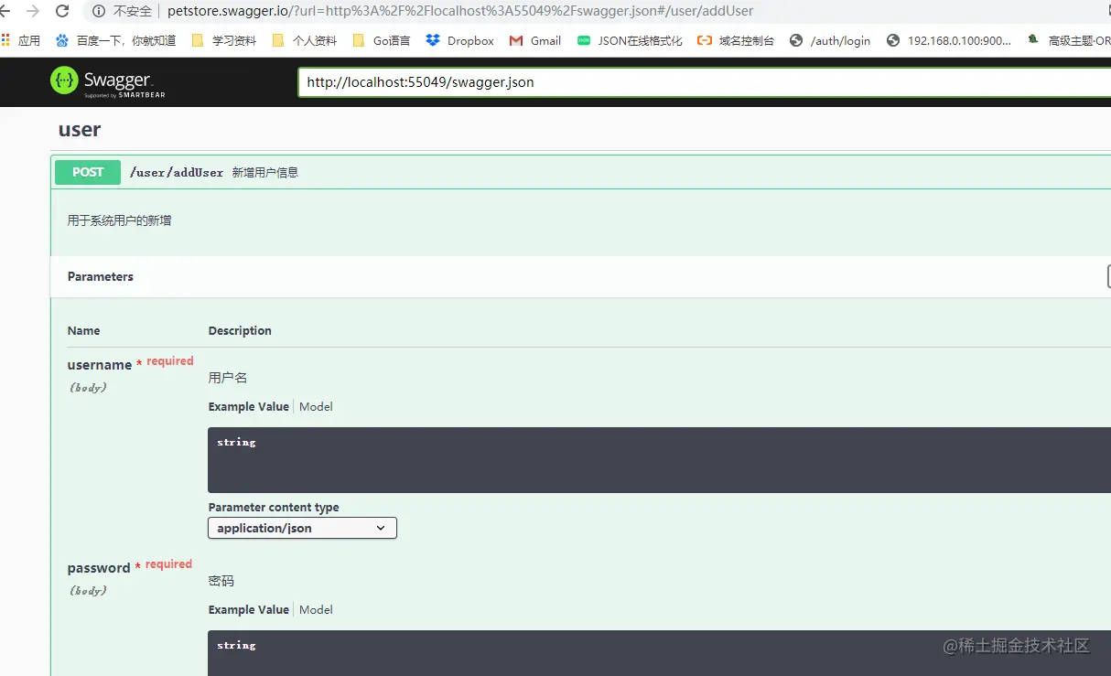The width and height of the screenshot is (1111, 676).
Task: Click the password example string code block
Action: point(659,653)
